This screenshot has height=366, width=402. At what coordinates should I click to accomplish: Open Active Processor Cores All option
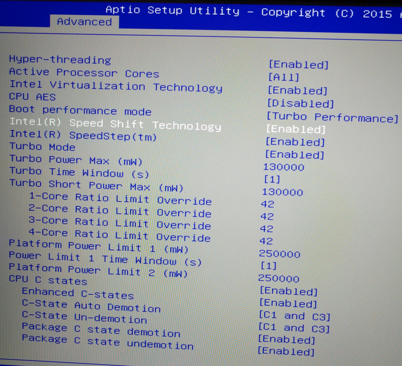click(x=284, y=77)
